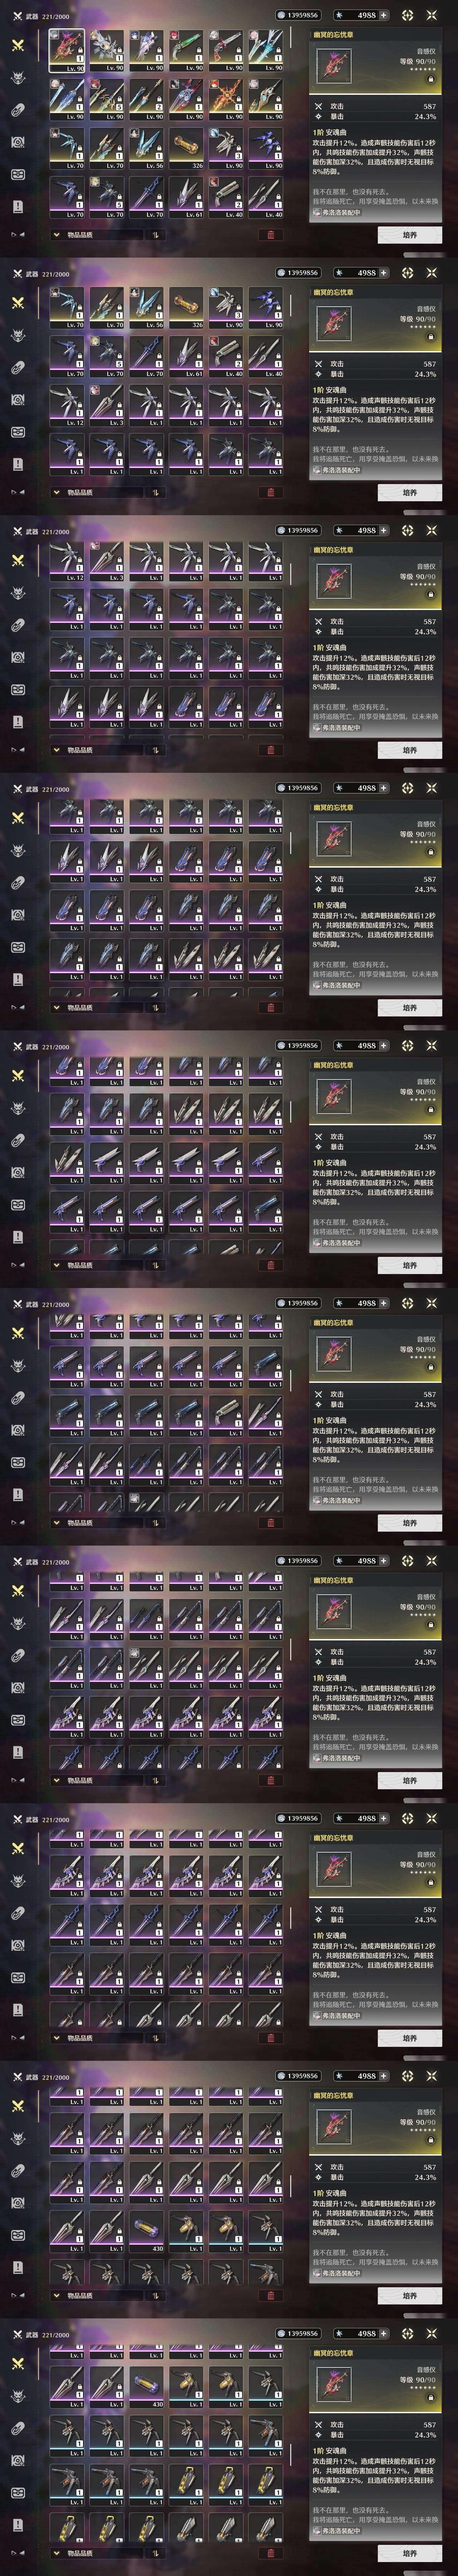The image size is (458, 2576).
Task: Toggle the lock on the bottommost panel's weapon detail card
Action: tap(431, 2397)
